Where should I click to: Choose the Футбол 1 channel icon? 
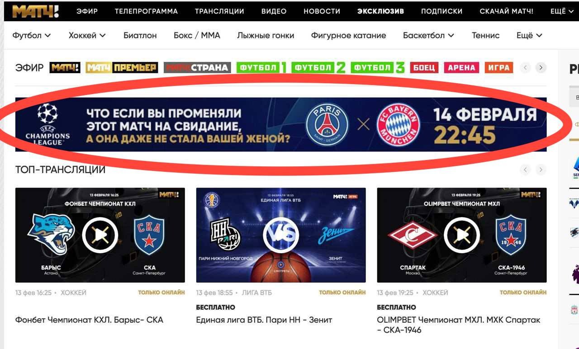click(261, 68)
